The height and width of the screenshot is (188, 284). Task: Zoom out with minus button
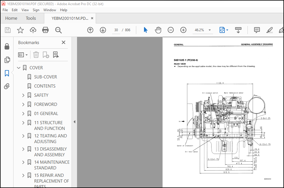coord(171,30)
